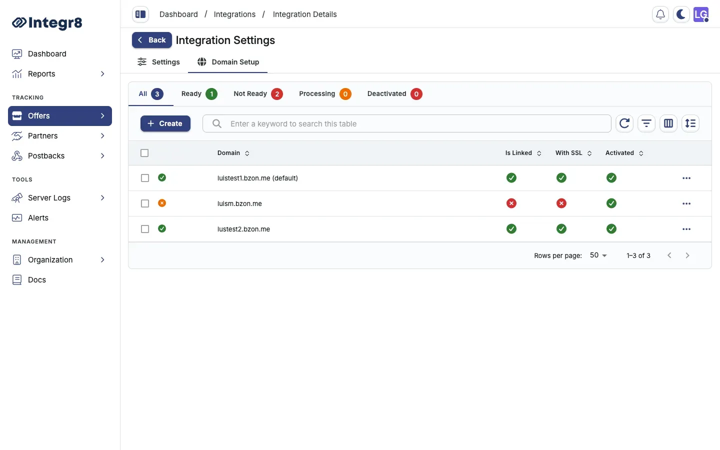Click the Integration Details breadcrumb
This screenshot has height=450, width=720.
point(304,14)
